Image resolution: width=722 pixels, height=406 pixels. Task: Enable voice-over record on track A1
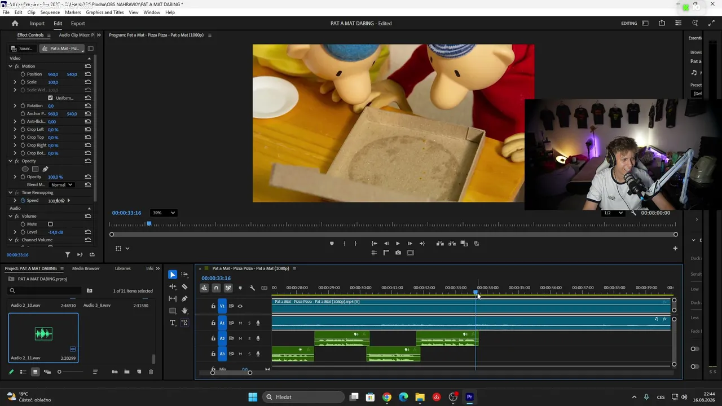click(x=258, y=323)
